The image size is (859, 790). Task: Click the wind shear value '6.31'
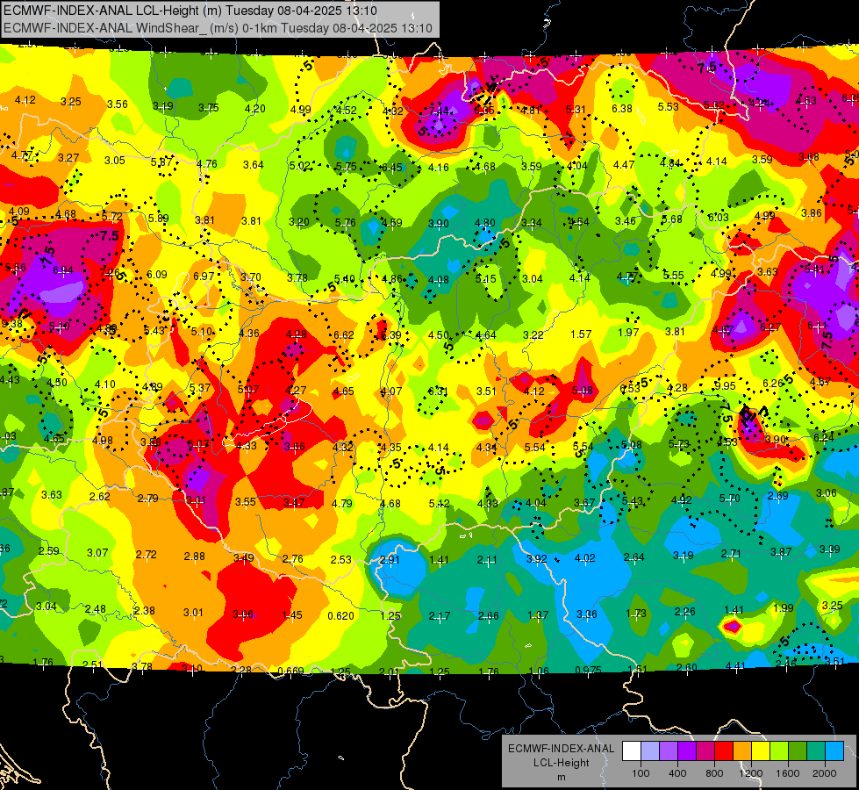click(x=438, y=391)
